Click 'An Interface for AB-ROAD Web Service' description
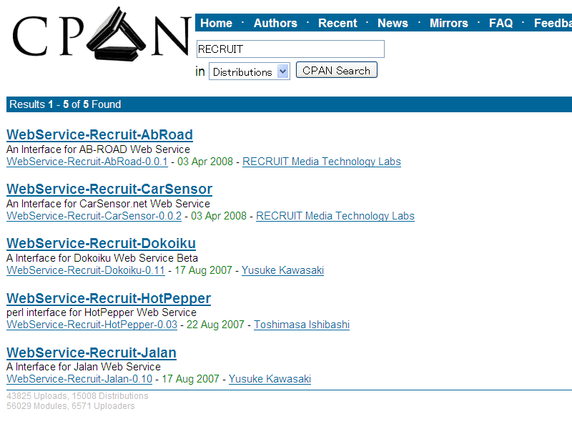Screen dimensions: 572x429 coord(98,149)
